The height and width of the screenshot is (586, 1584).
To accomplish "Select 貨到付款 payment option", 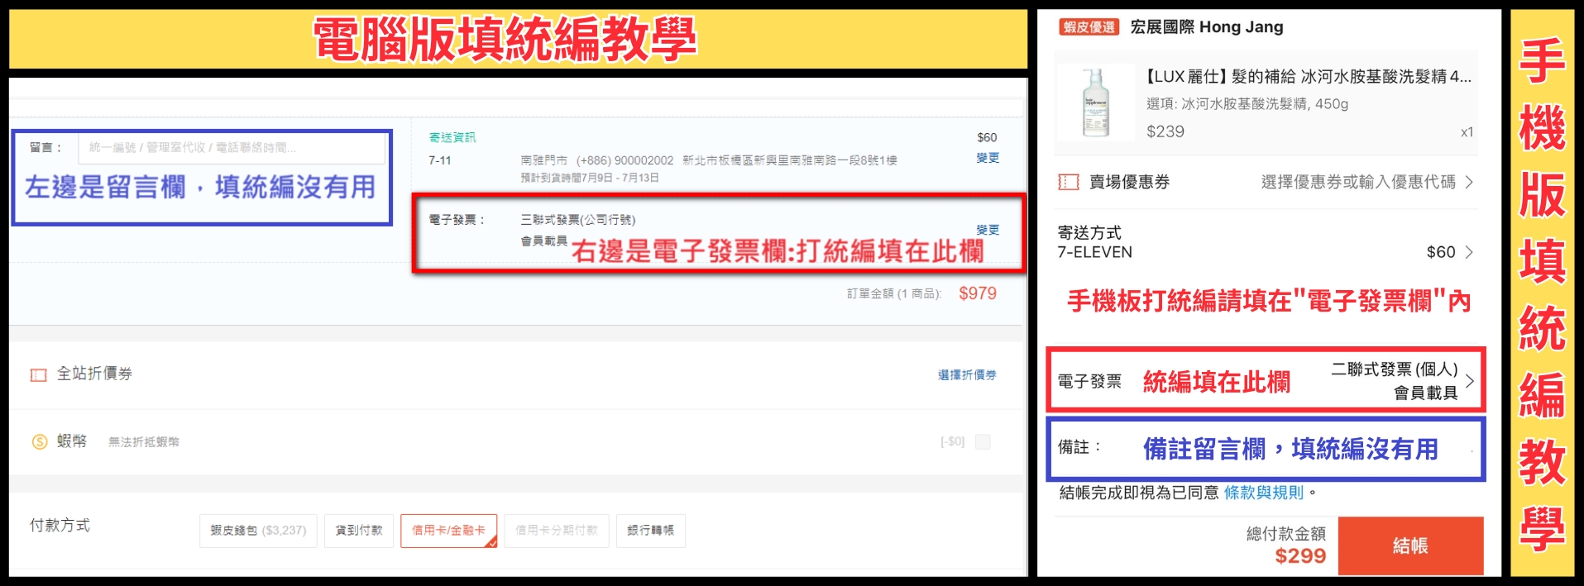I will tap(358, 531).
